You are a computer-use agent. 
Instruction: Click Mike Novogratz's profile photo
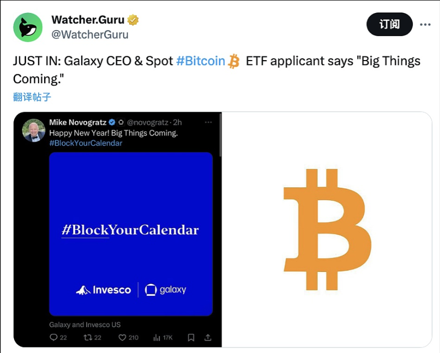34,130
